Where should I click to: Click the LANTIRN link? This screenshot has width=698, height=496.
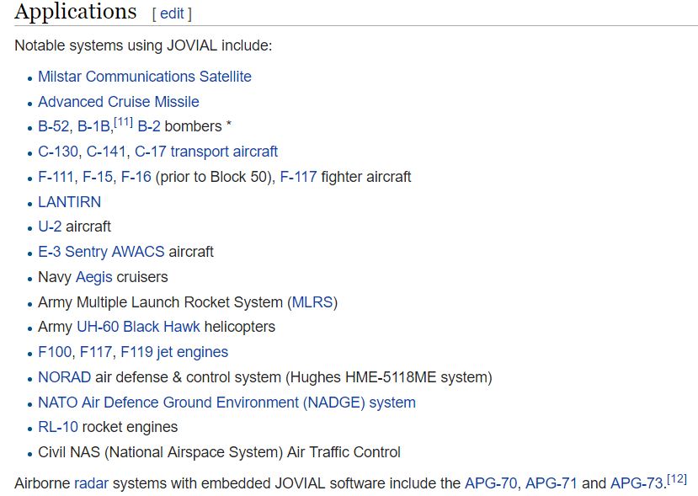coord(69,202)
